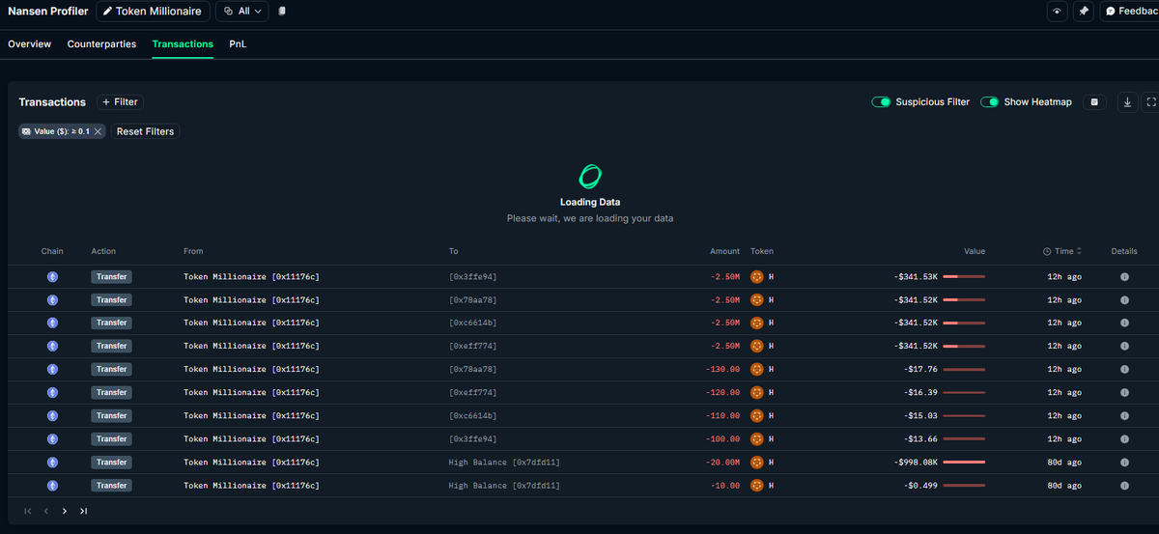The image size is (1159, 534).
Task: Toggle the Suspicious Filter switch
Action: (881, 101)
